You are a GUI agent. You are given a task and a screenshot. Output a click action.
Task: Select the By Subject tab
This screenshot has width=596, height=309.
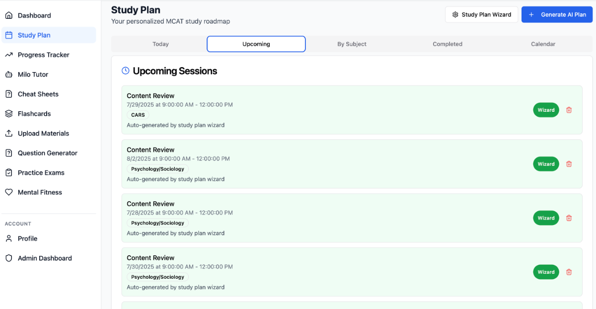coord(352,44)
